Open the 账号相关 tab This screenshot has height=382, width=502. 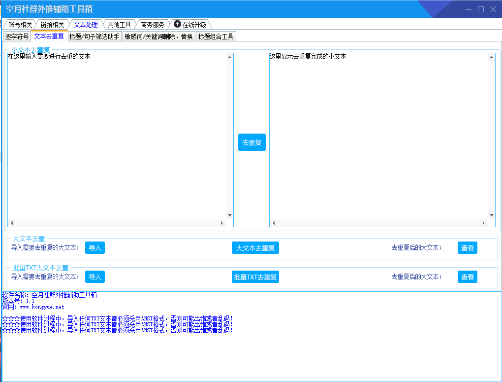click(x=20, y=25)
